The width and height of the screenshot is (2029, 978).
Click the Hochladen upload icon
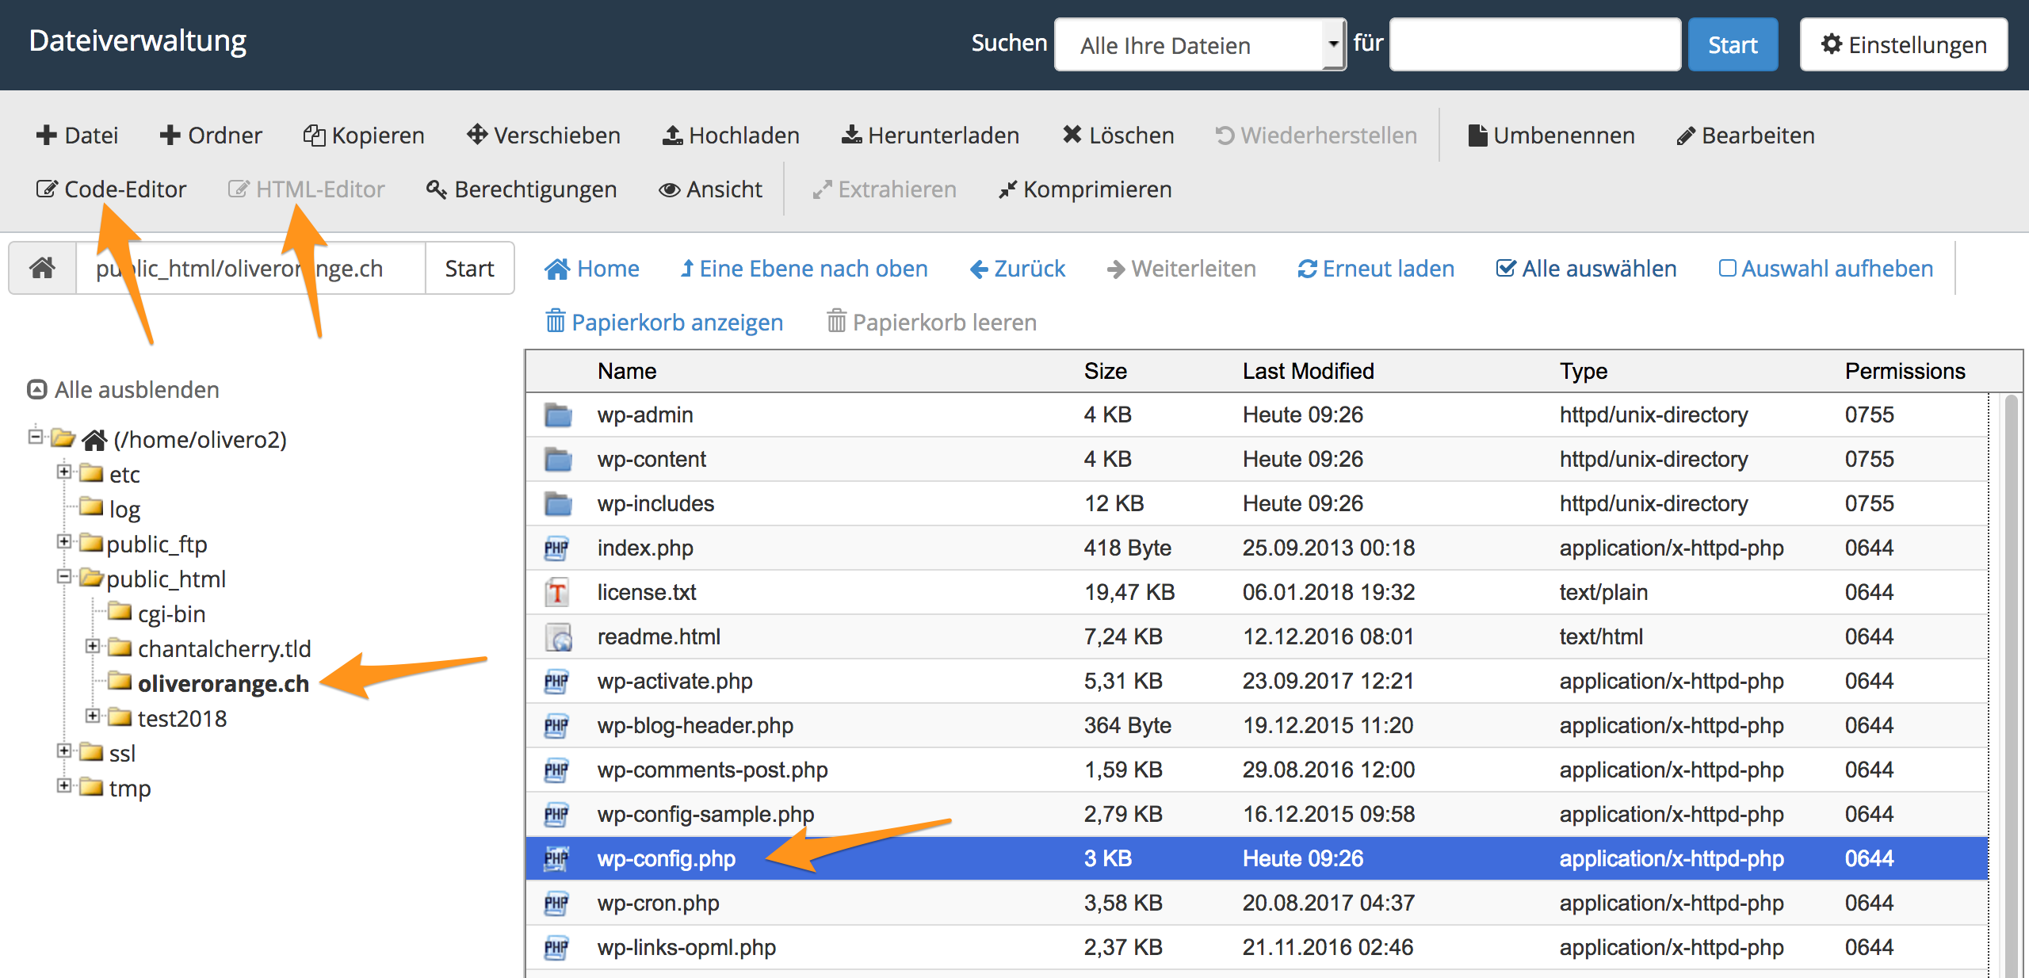(672, 136)
